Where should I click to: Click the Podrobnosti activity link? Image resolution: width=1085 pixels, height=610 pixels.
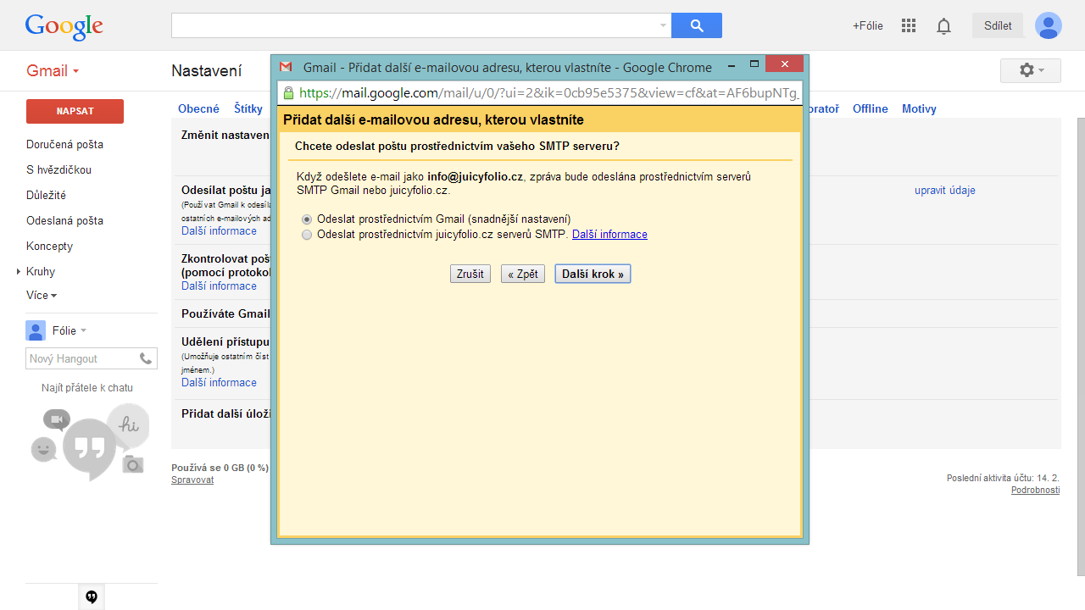click(1035, 490)
